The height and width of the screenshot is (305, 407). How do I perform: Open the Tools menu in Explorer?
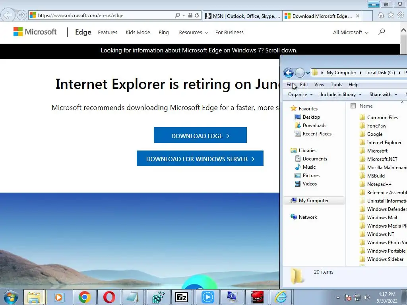pos(336,85)
